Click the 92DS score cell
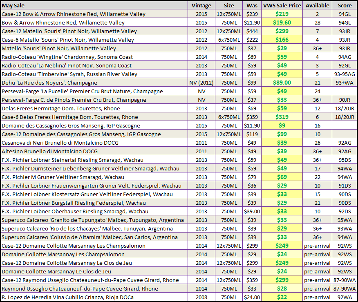Image resolution: width=358 pixels, height=302 pixels. click(x=345, y=211)
